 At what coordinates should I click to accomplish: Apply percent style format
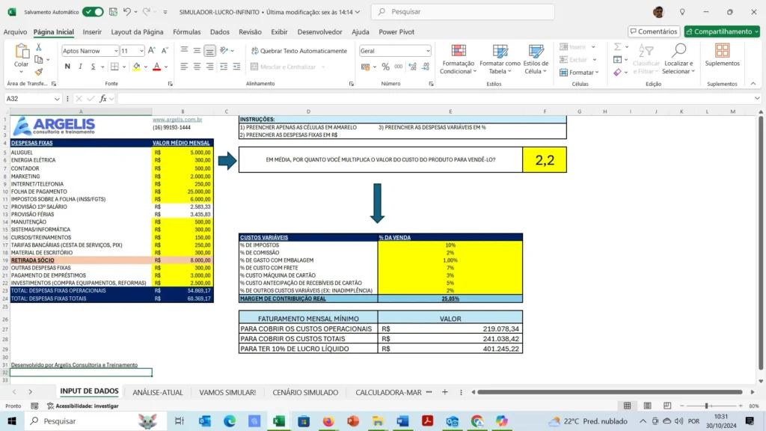point(385,67)
